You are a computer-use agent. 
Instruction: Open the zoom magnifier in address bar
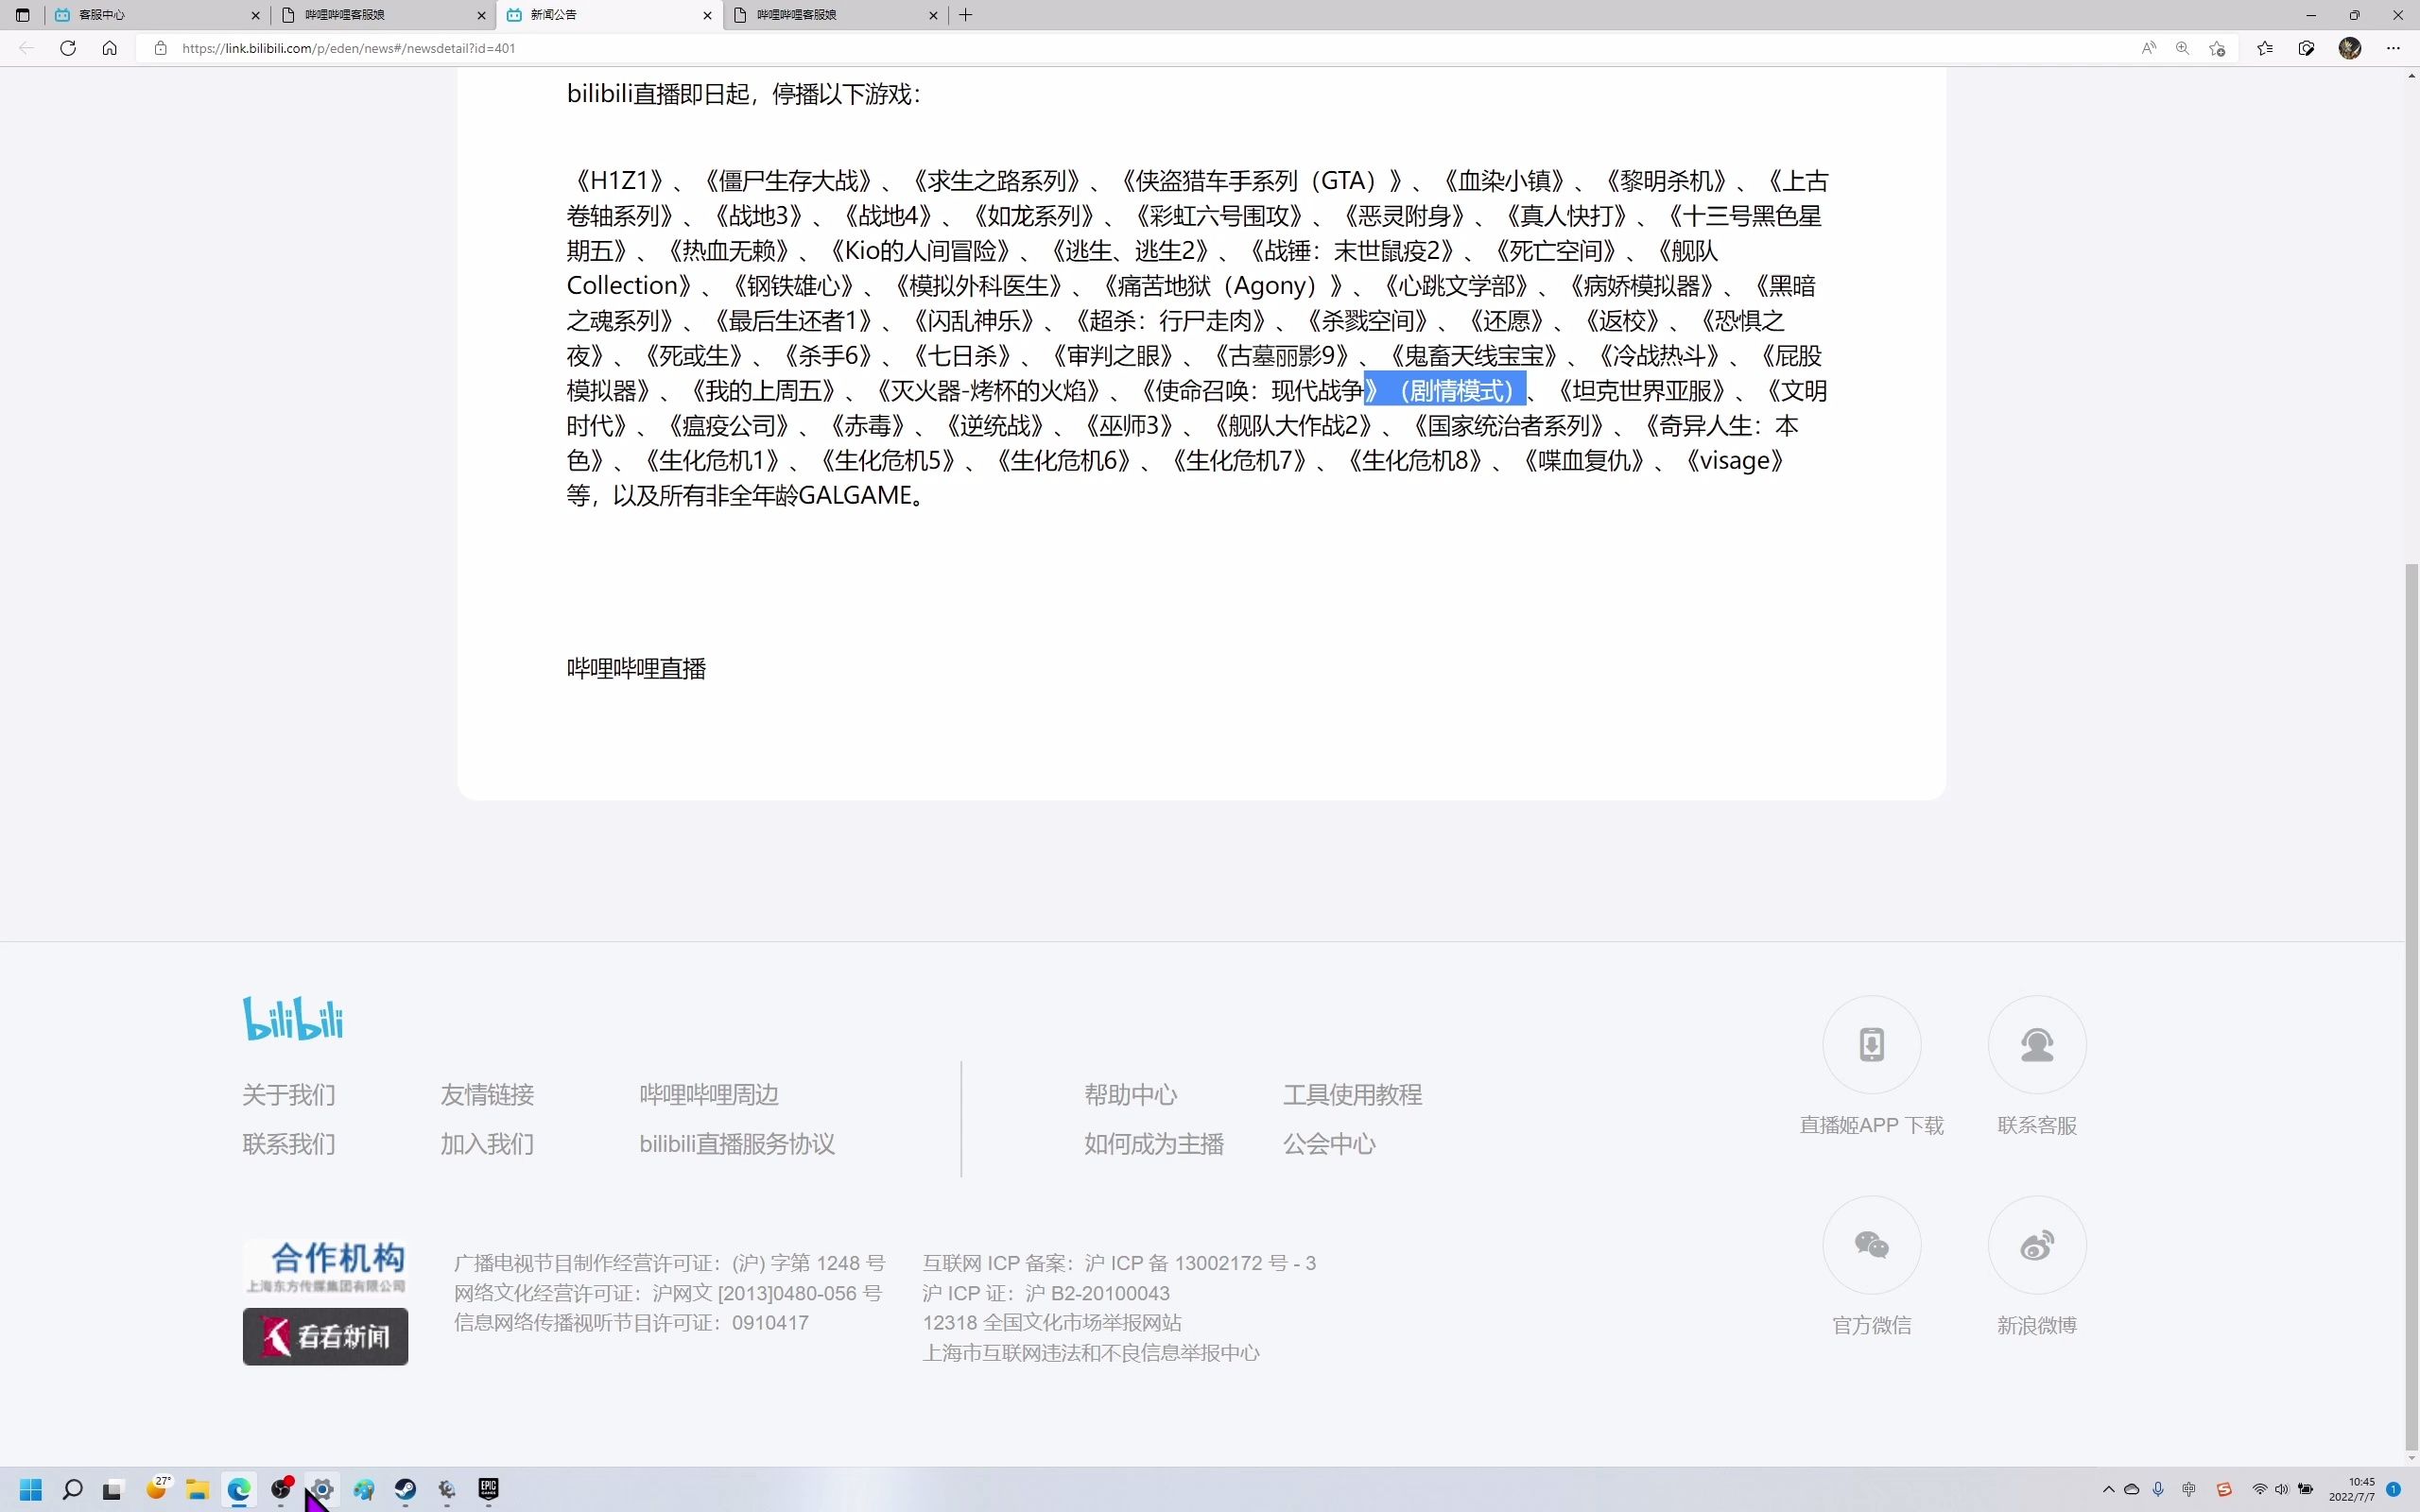click(2182, 48)
